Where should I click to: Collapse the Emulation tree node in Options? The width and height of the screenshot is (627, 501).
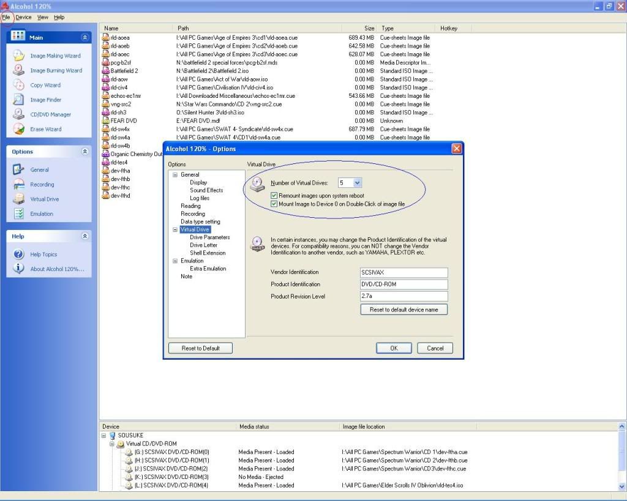(175, 261)
